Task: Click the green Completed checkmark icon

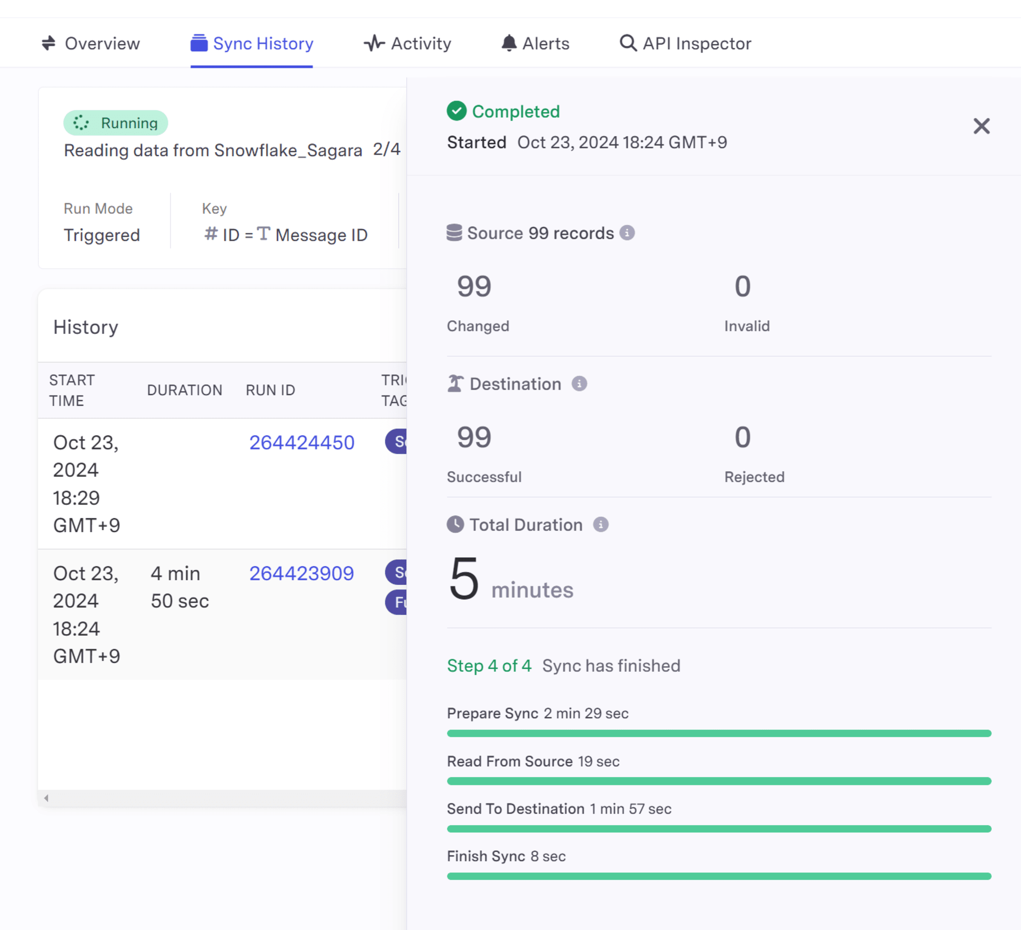Action: 456,111
